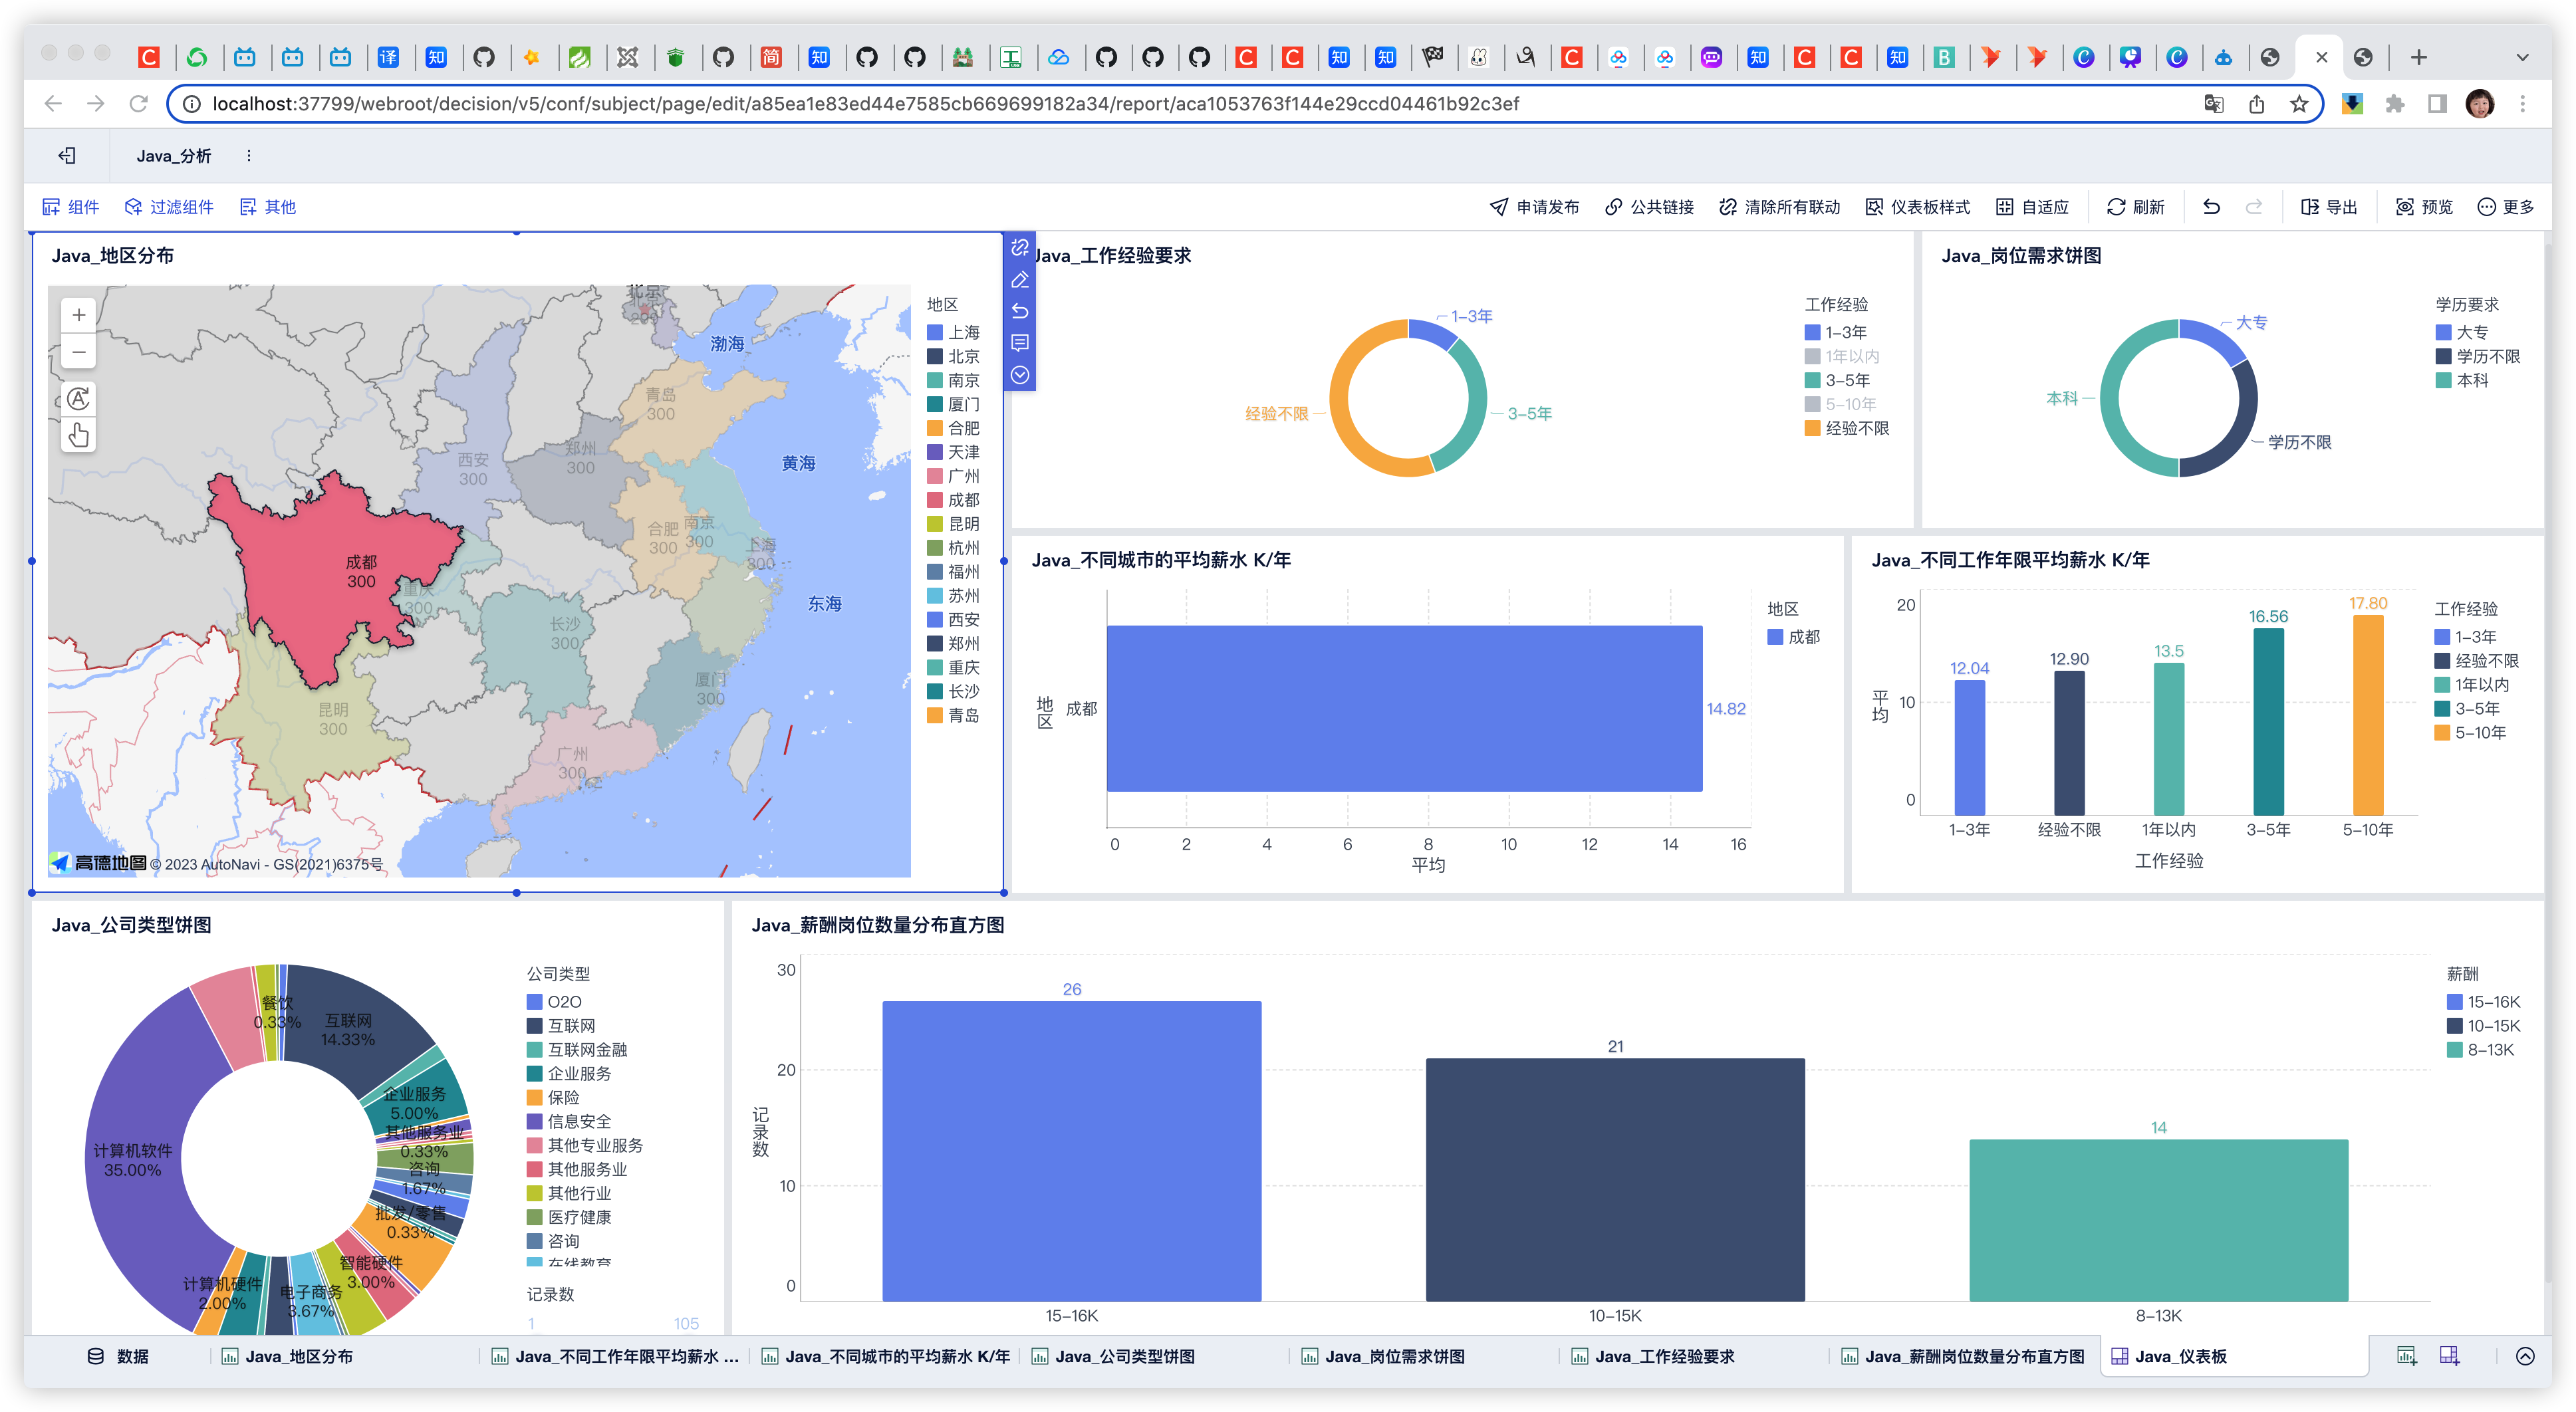Click the add component chart icon at bottom
Screen dimensions: 2576x1412
tap(2406, 1356)
